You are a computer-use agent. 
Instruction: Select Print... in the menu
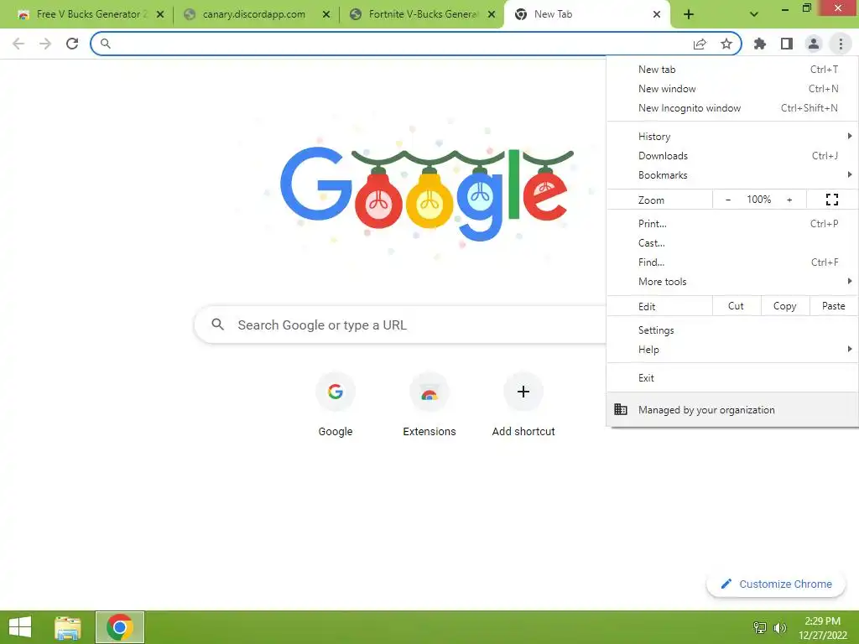[x=731, y=224]
